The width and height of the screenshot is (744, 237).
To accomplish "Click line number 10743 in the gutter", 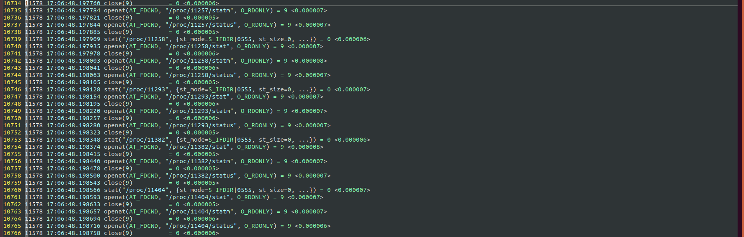I will pos(12,68).
